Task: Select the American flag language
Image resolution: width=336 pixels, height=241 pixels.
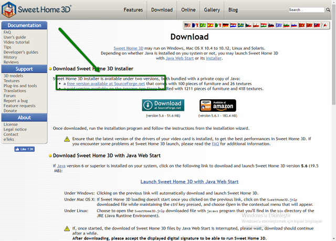Action: click(187, 25)
